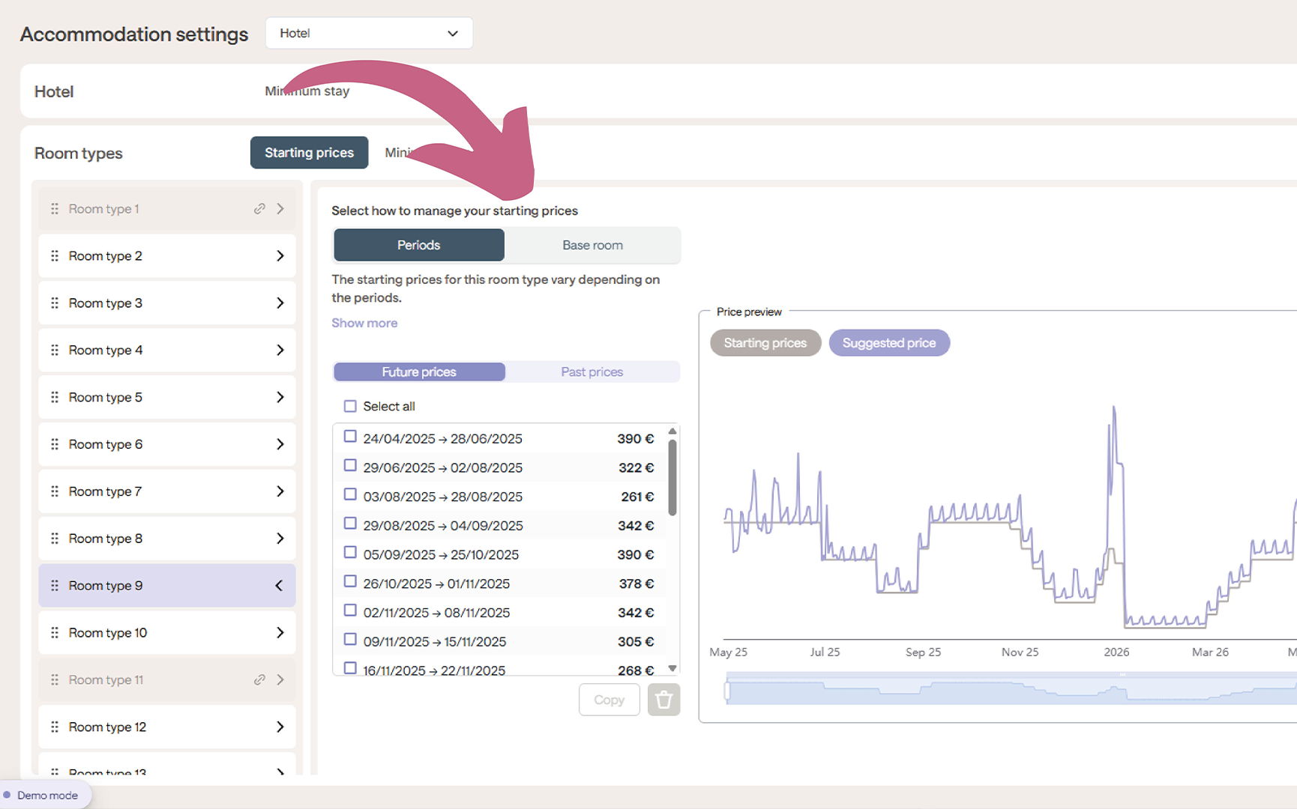Tick the 24/04/2025 to 28/06/2025 period checkbox

coord(350,437)
